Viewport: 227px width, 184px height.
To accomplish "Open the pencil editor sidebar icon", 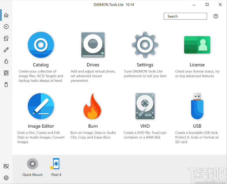I will point(6,50).
